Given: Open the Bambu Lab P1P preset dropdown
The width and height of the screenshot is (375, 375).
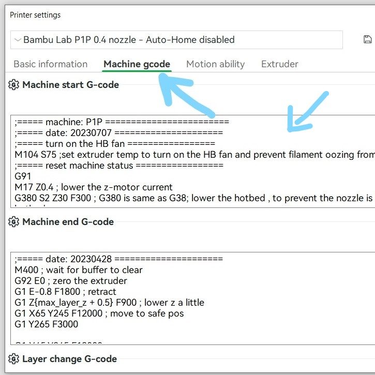Looking at the screenshot, I should [176, 40].
